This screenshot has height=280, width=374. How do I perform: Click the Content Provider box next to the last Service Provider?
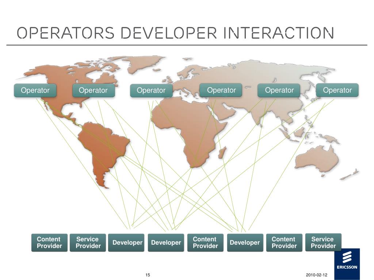284,242
